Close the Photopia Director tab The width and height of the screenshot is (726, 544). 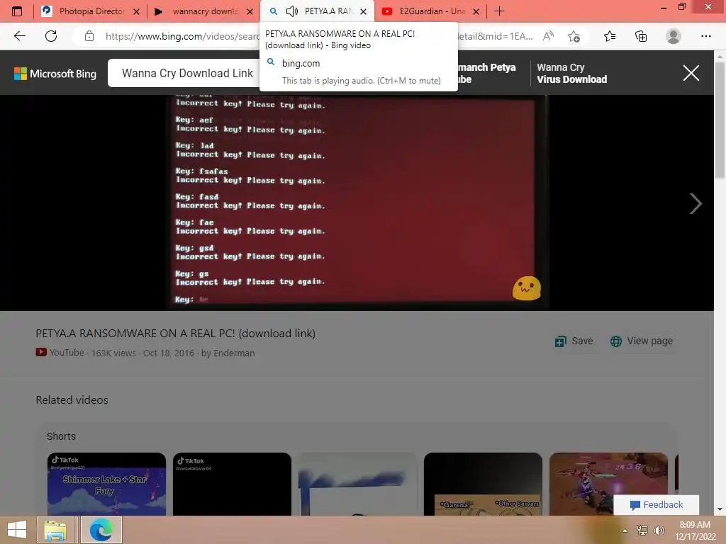tap(137, 11)
